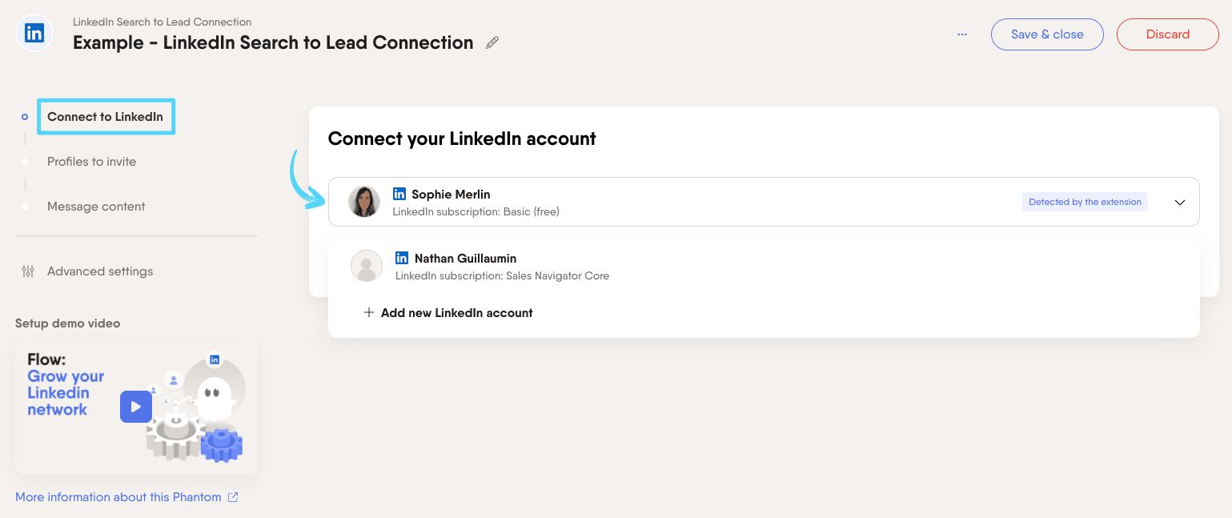Click the Example - LinkedIn Search to Lead Connection title
This screenshot has width=1232, height=518.
[x=273, y=42]
